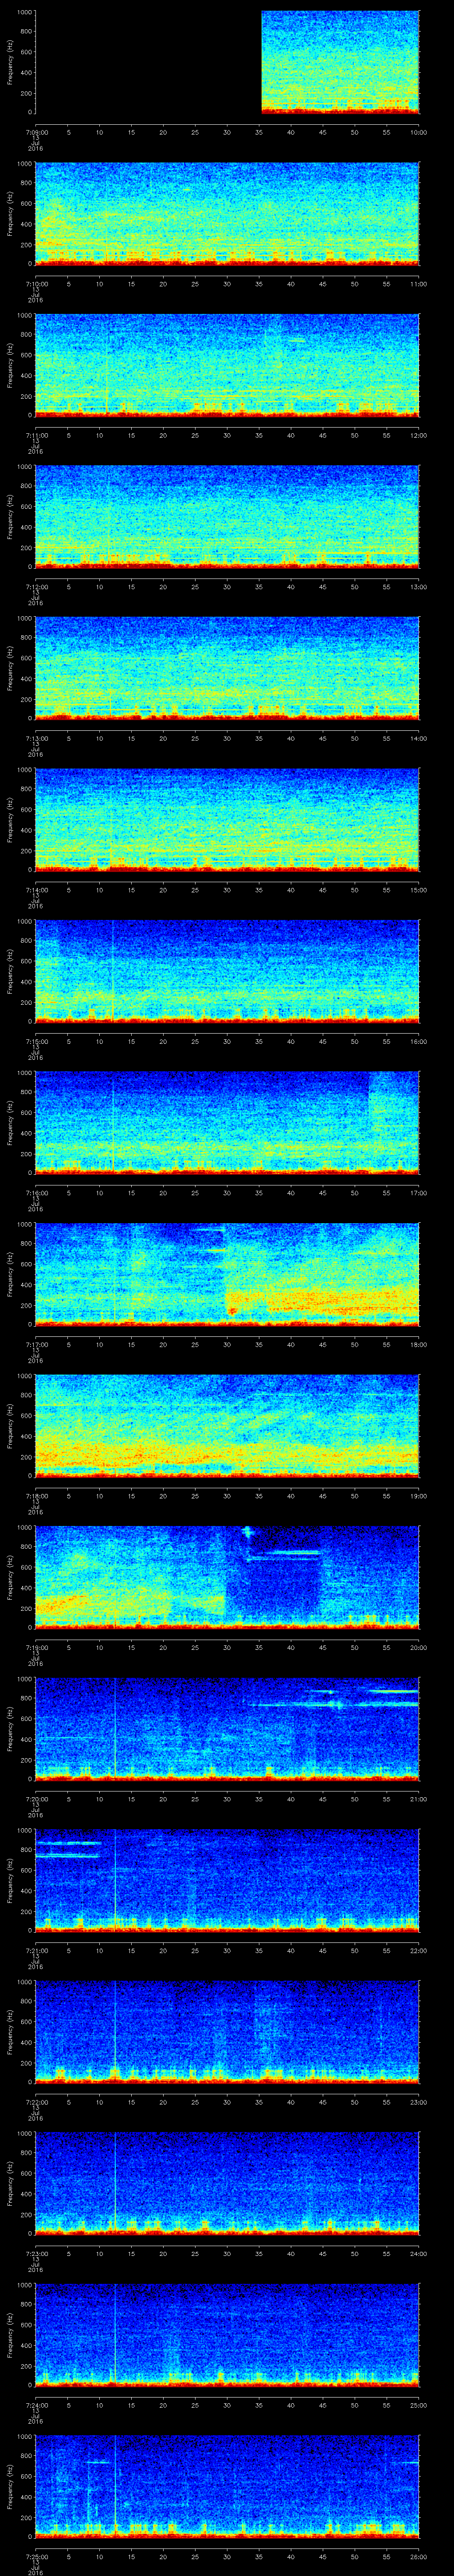Click the 16:00 end time label

[419, 1041]
